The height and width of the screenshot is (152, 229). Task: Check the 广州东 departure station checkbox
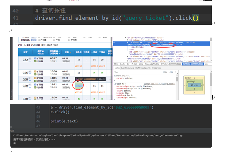(69, 40)
